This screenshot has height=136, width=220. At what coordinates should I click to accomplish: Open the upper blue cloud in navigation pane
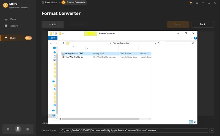click(53, 81)
